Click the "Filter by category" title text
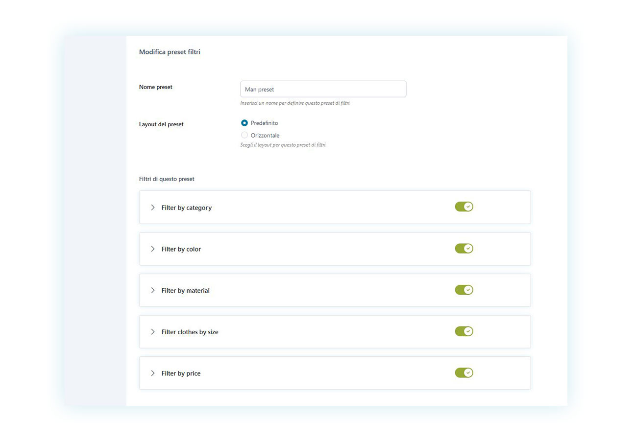The height and width of the screenshot is (439, 637). click(x=187, y=208)
